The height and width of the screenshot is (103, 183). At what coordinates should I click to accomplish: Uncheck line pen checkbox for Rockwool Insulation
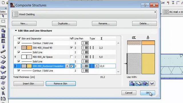point(71,66)
